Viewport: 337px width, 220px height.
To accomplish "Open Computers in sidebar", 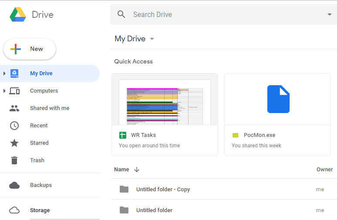I will coord(44,91).
